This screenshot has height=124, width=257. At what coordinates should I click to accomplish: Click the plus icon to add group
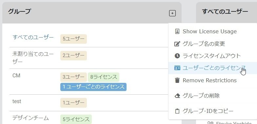(x=172, y=13)
